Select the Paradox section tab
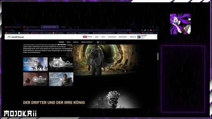Viewport: 212px width, 119px height. click(x=61, y=42)
